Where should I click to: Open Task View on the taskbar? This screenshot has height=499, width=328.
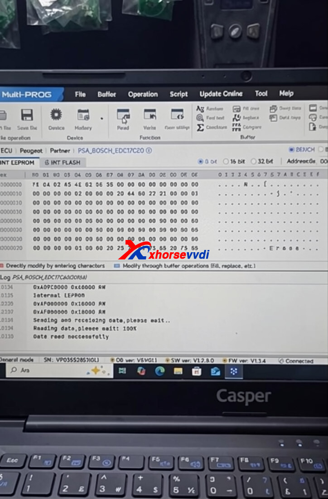pos(122,371)
